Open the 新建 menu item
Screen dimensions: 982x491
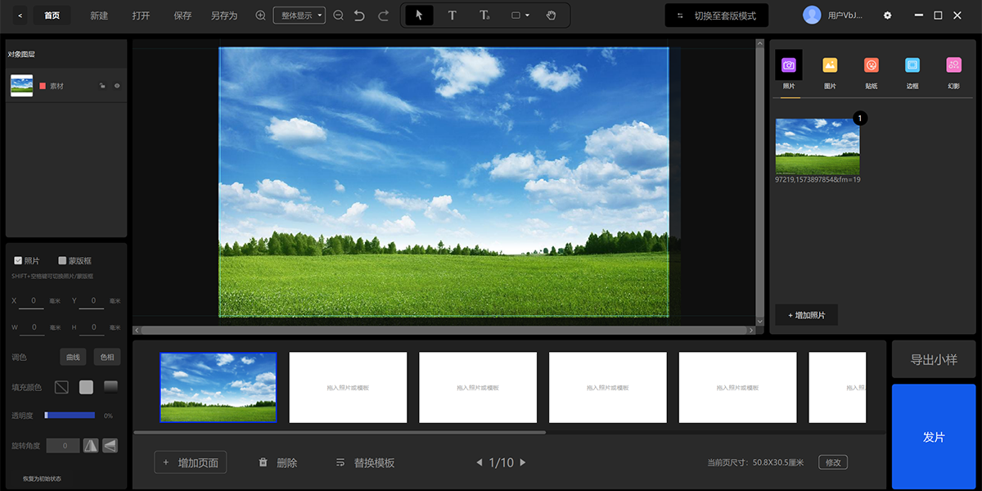99,16
